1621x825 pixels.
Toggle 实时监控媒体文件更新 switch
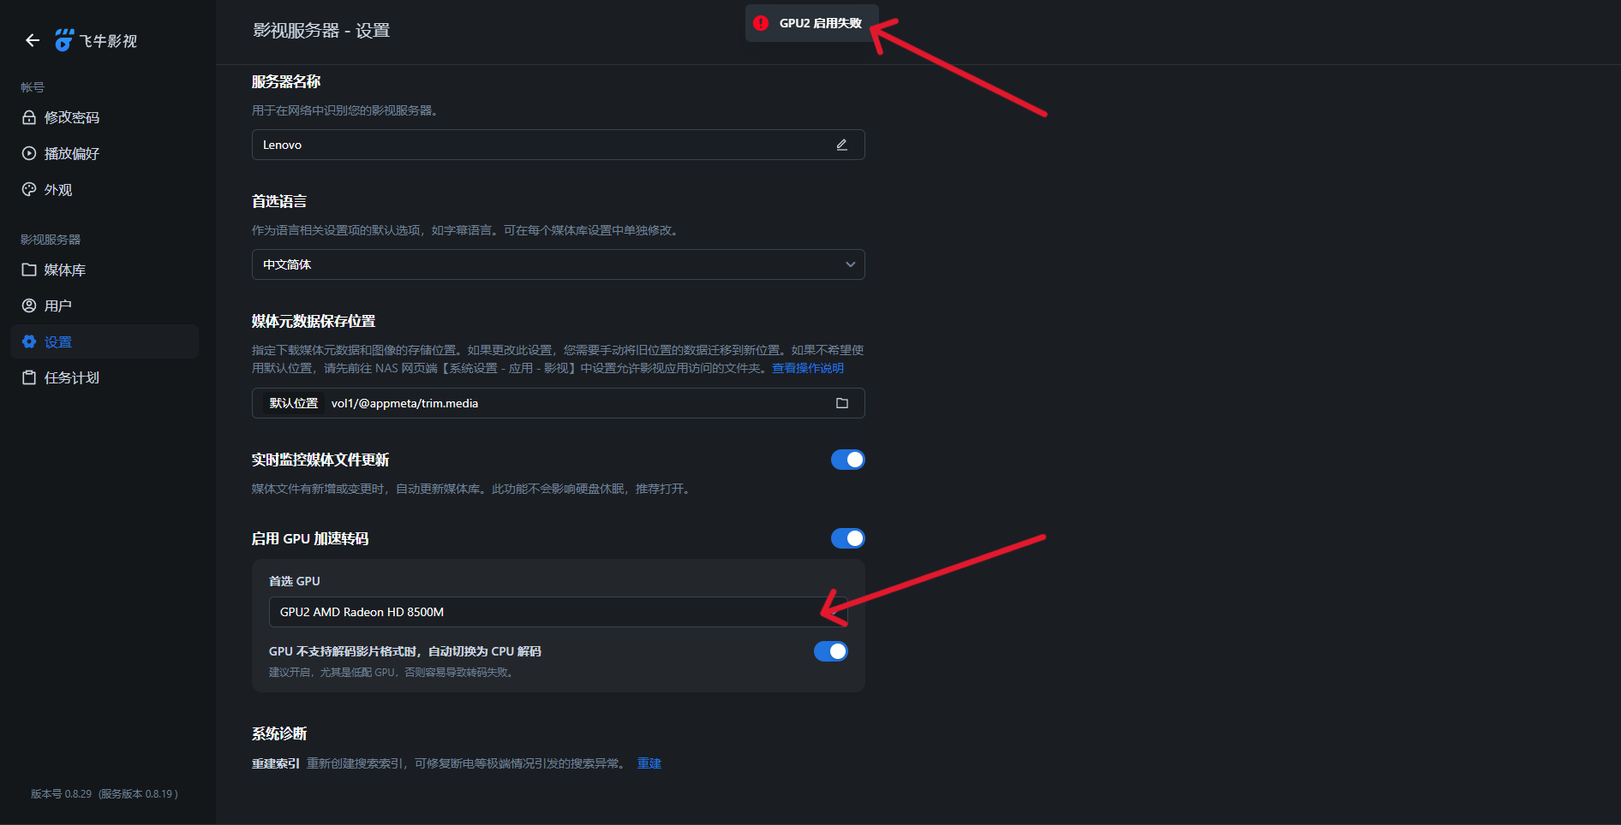pyautogui.click(x=848, y=460)
